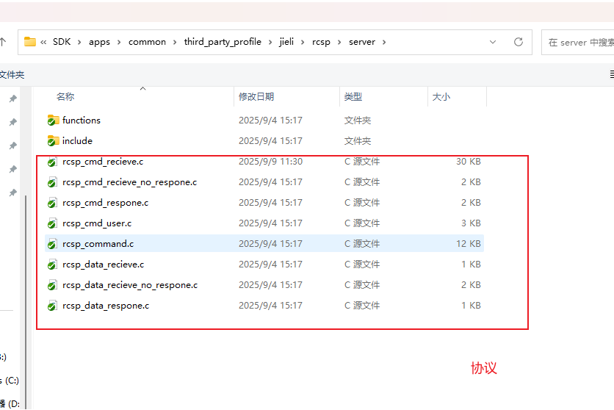
Task: Navigate to jieli in breadcrumb
Action: tap(286, 42)
